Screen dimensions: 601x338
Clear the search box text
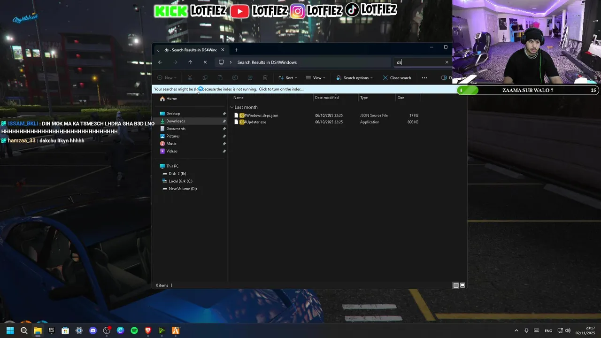(447, 62)
